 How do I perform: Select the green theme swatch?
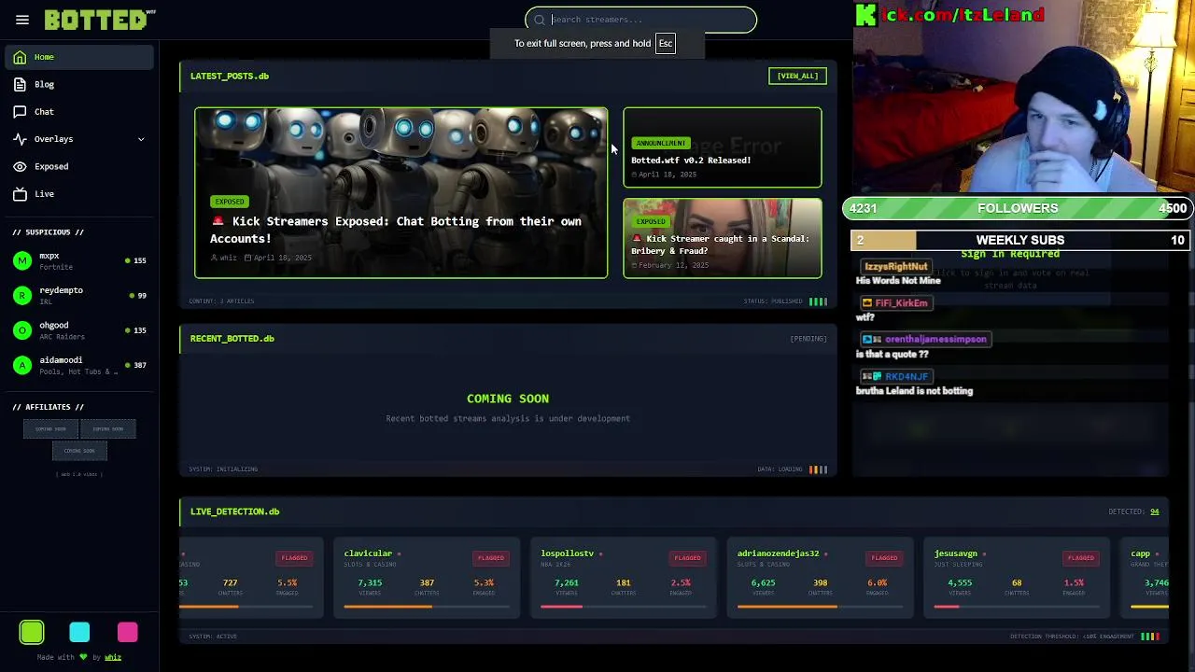coord(32,633)
